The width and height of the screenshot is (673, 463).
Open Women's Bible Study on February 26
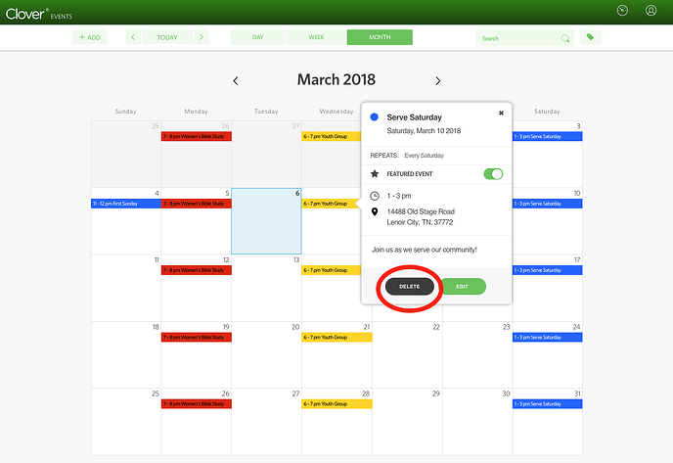point(197,136)
